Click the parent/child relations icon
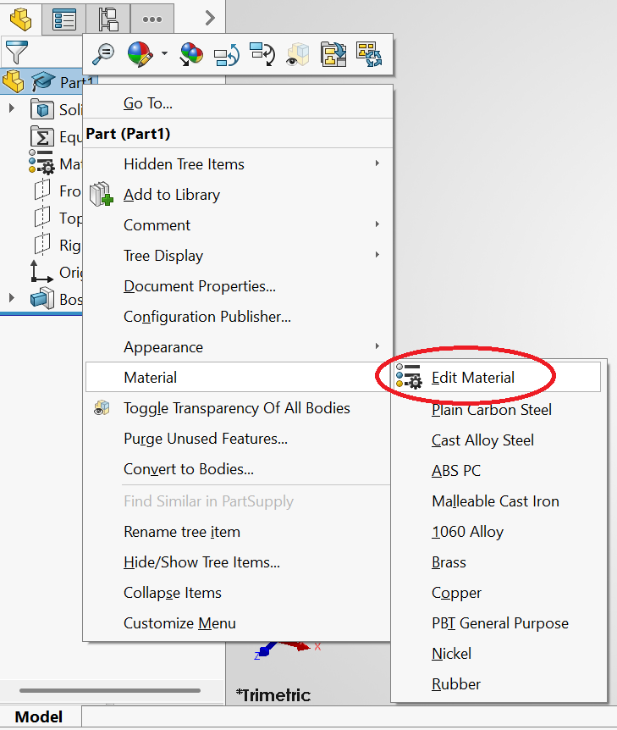This screenshot has width=617, height=730. (226, 54)
